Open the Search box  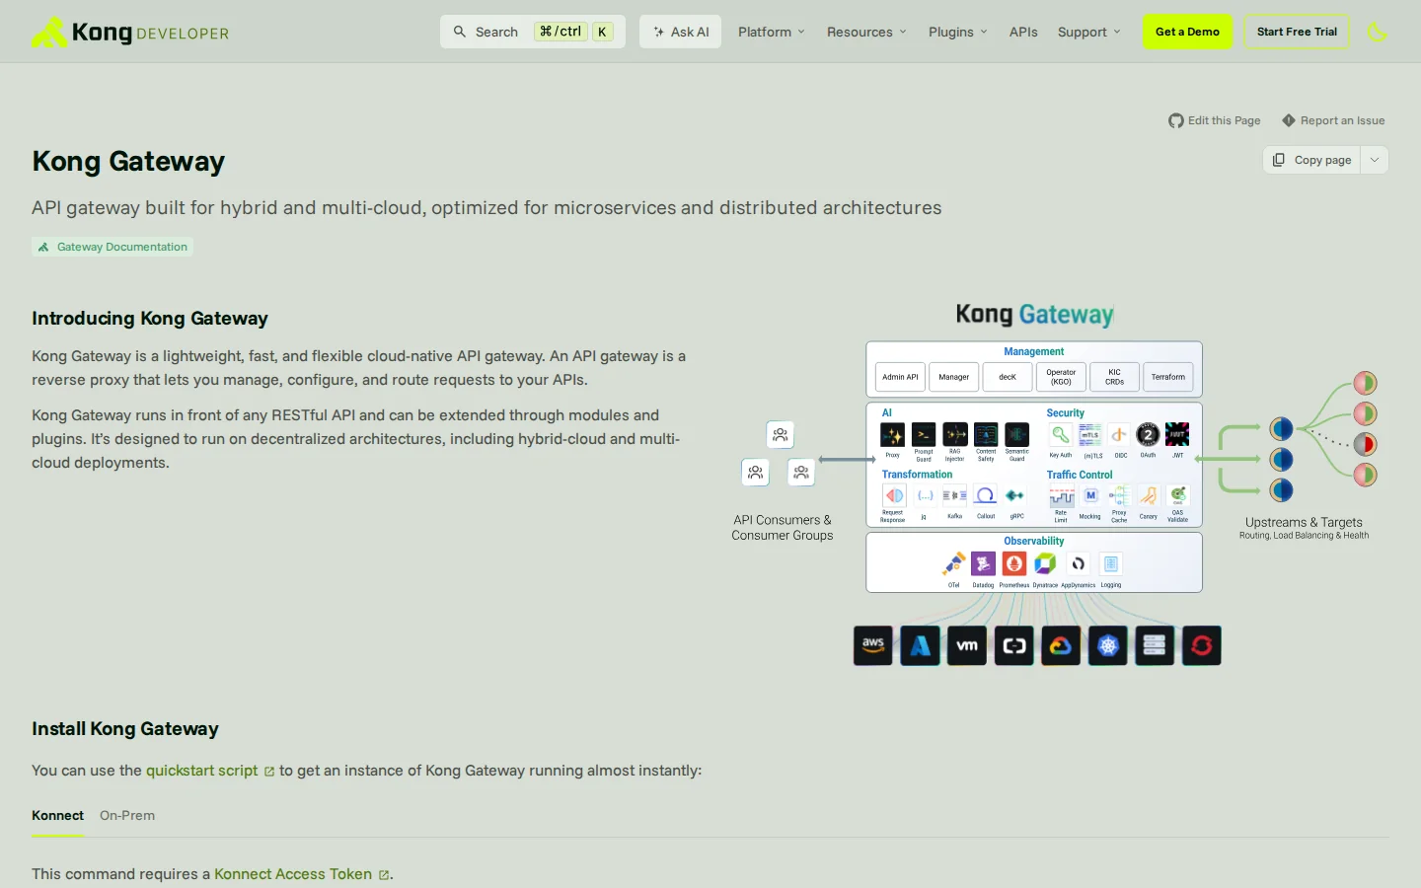coord(533,32)
